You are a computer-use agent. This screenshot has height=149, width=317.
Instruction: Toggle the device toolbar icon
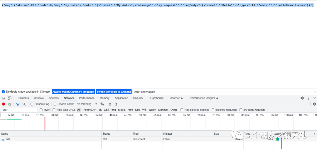click(9, 98)
